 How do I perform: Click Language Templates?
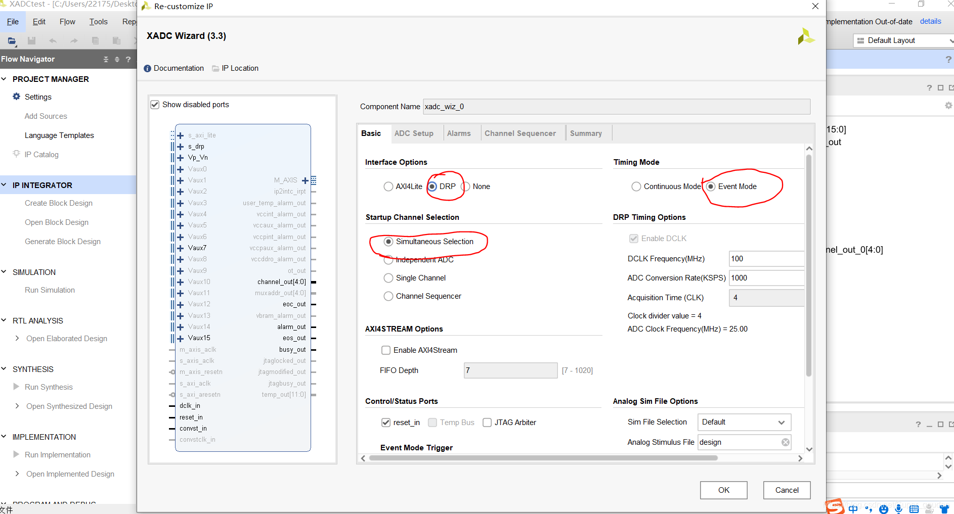(59, 135)
